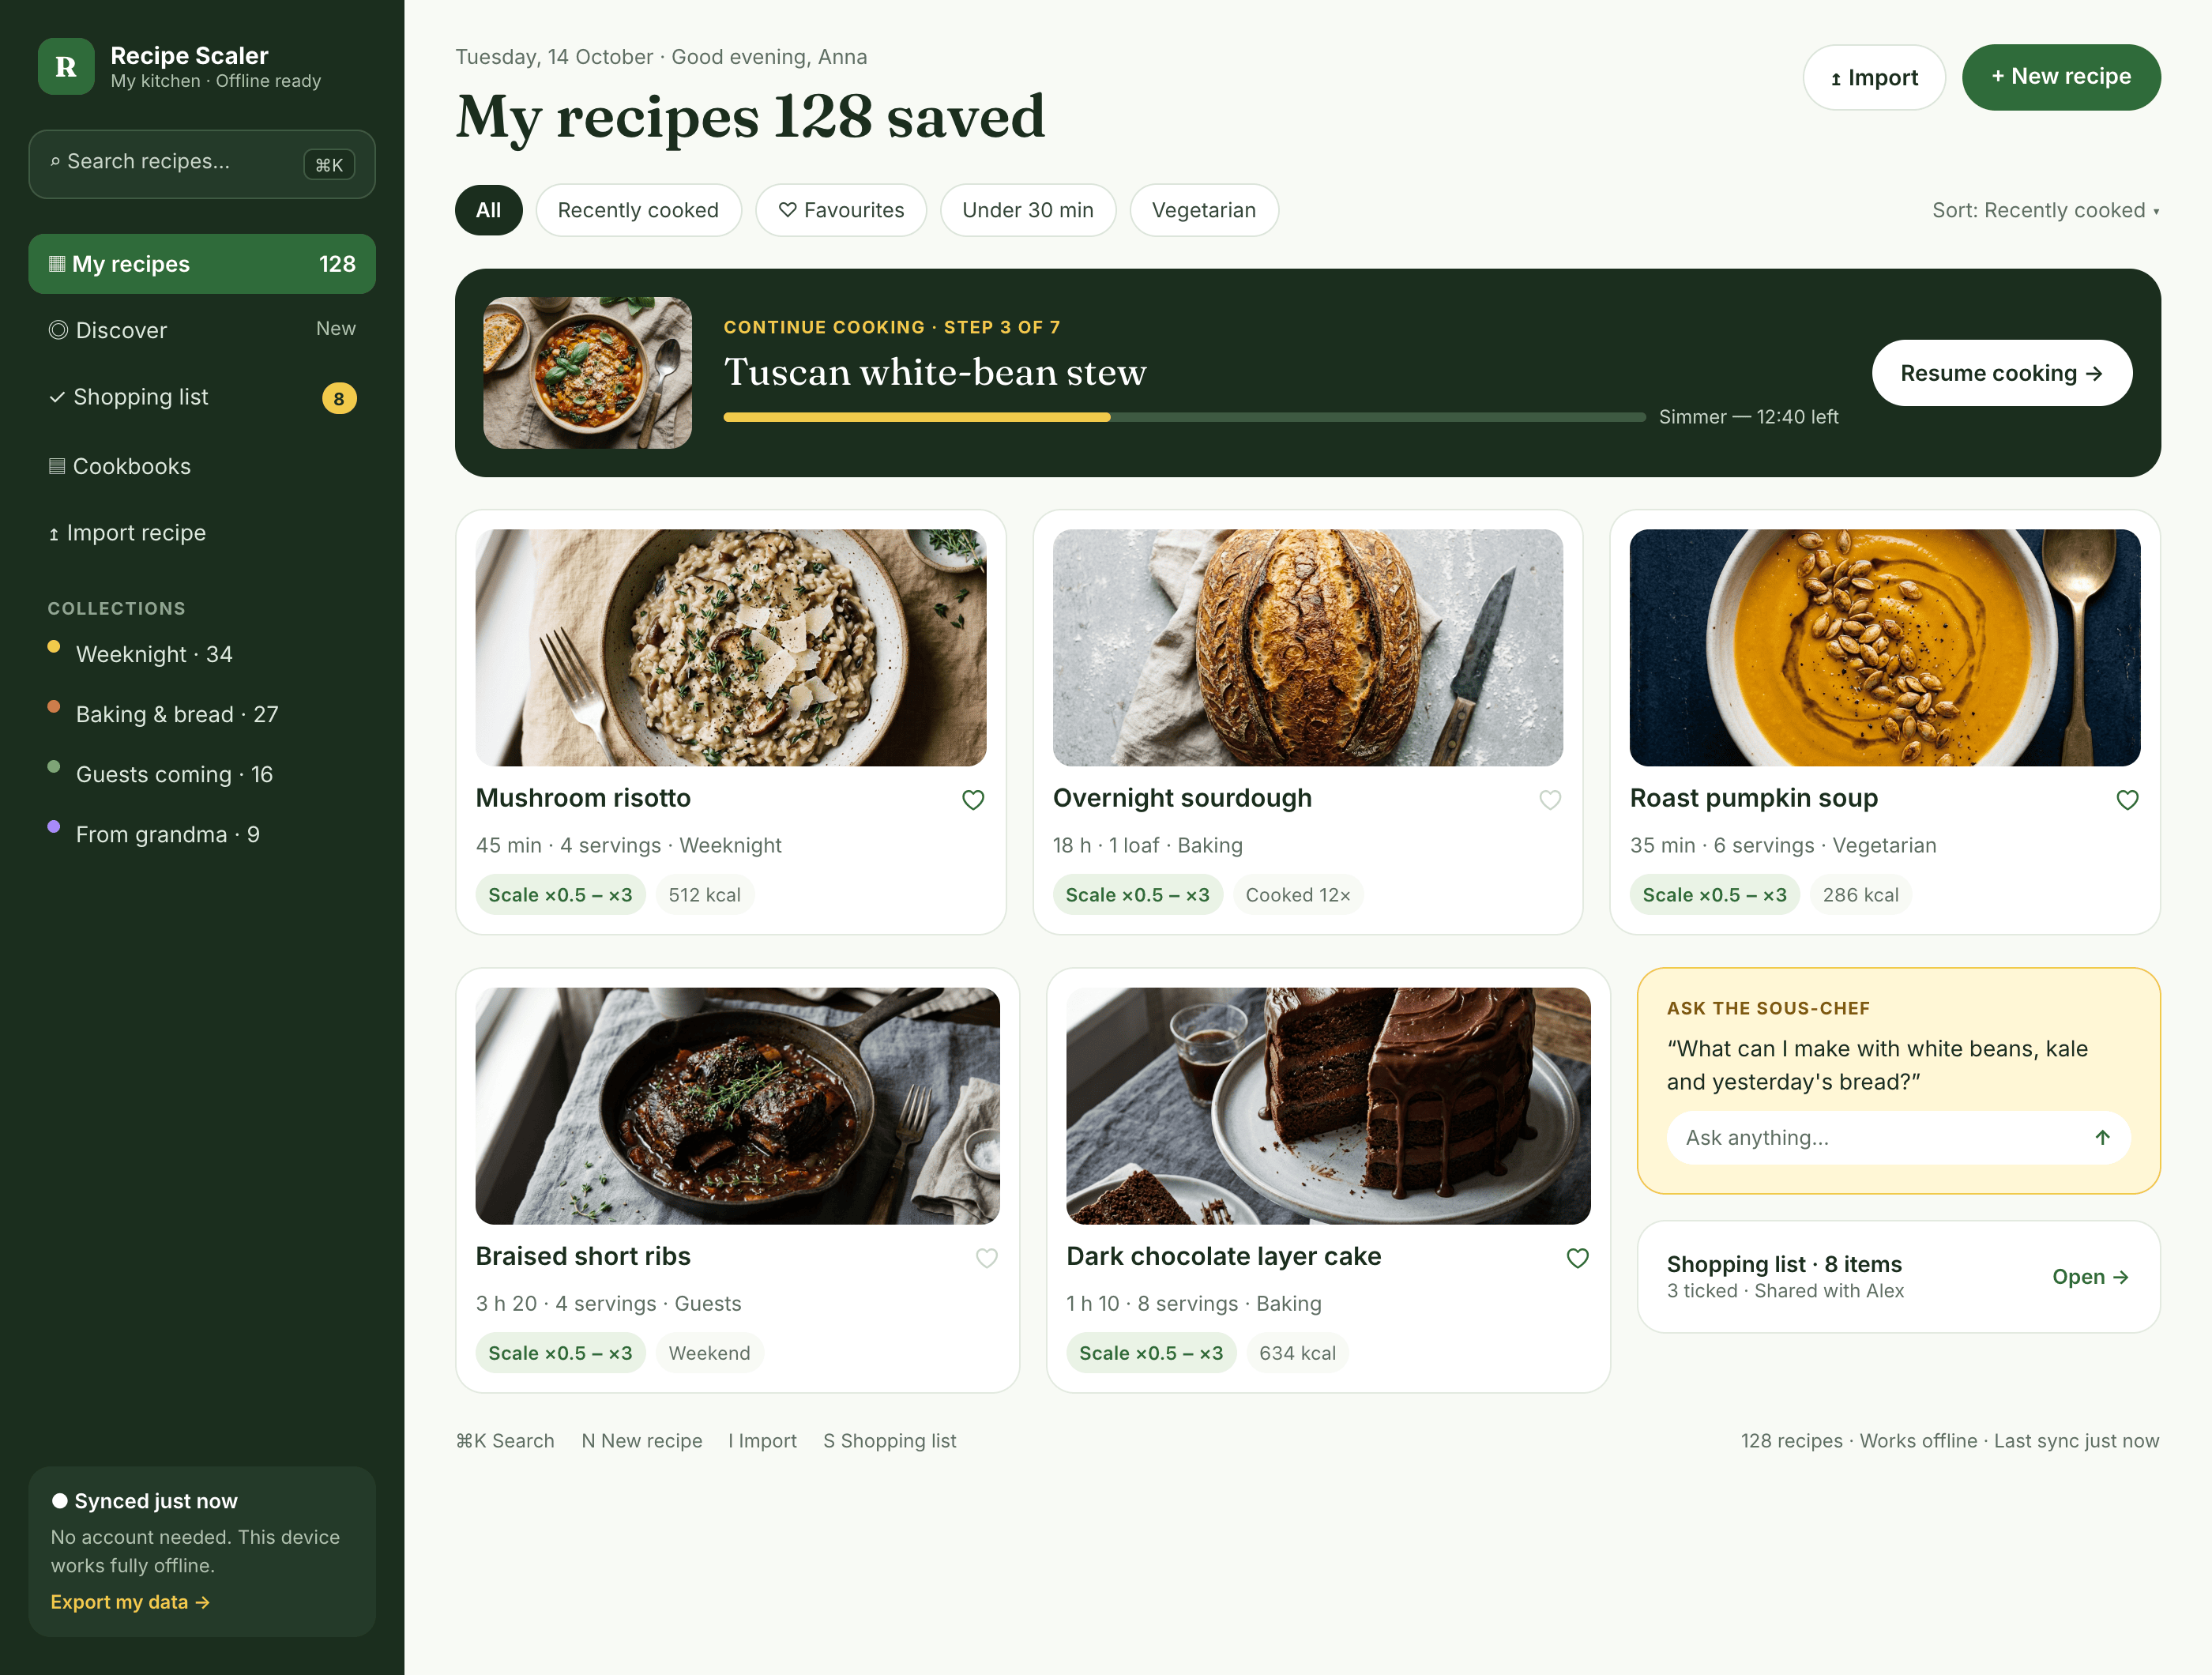Go to Discover in sidebar
Screen dimensions: 2212x1675
click(x=202, y=330)
